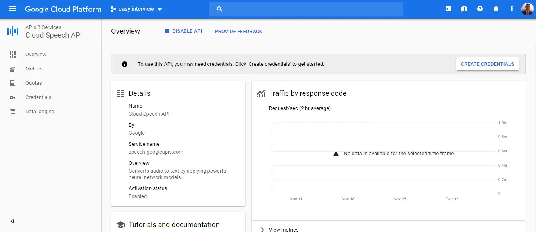Click PROVIDE FEEDBACK
536x232 pixels.
tap(238, 32)
